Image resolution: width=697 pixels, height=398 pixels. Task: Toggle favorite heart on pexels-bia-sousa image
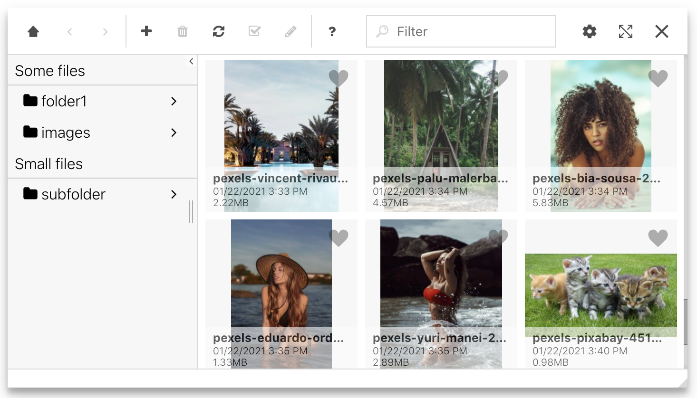point(658,78)
